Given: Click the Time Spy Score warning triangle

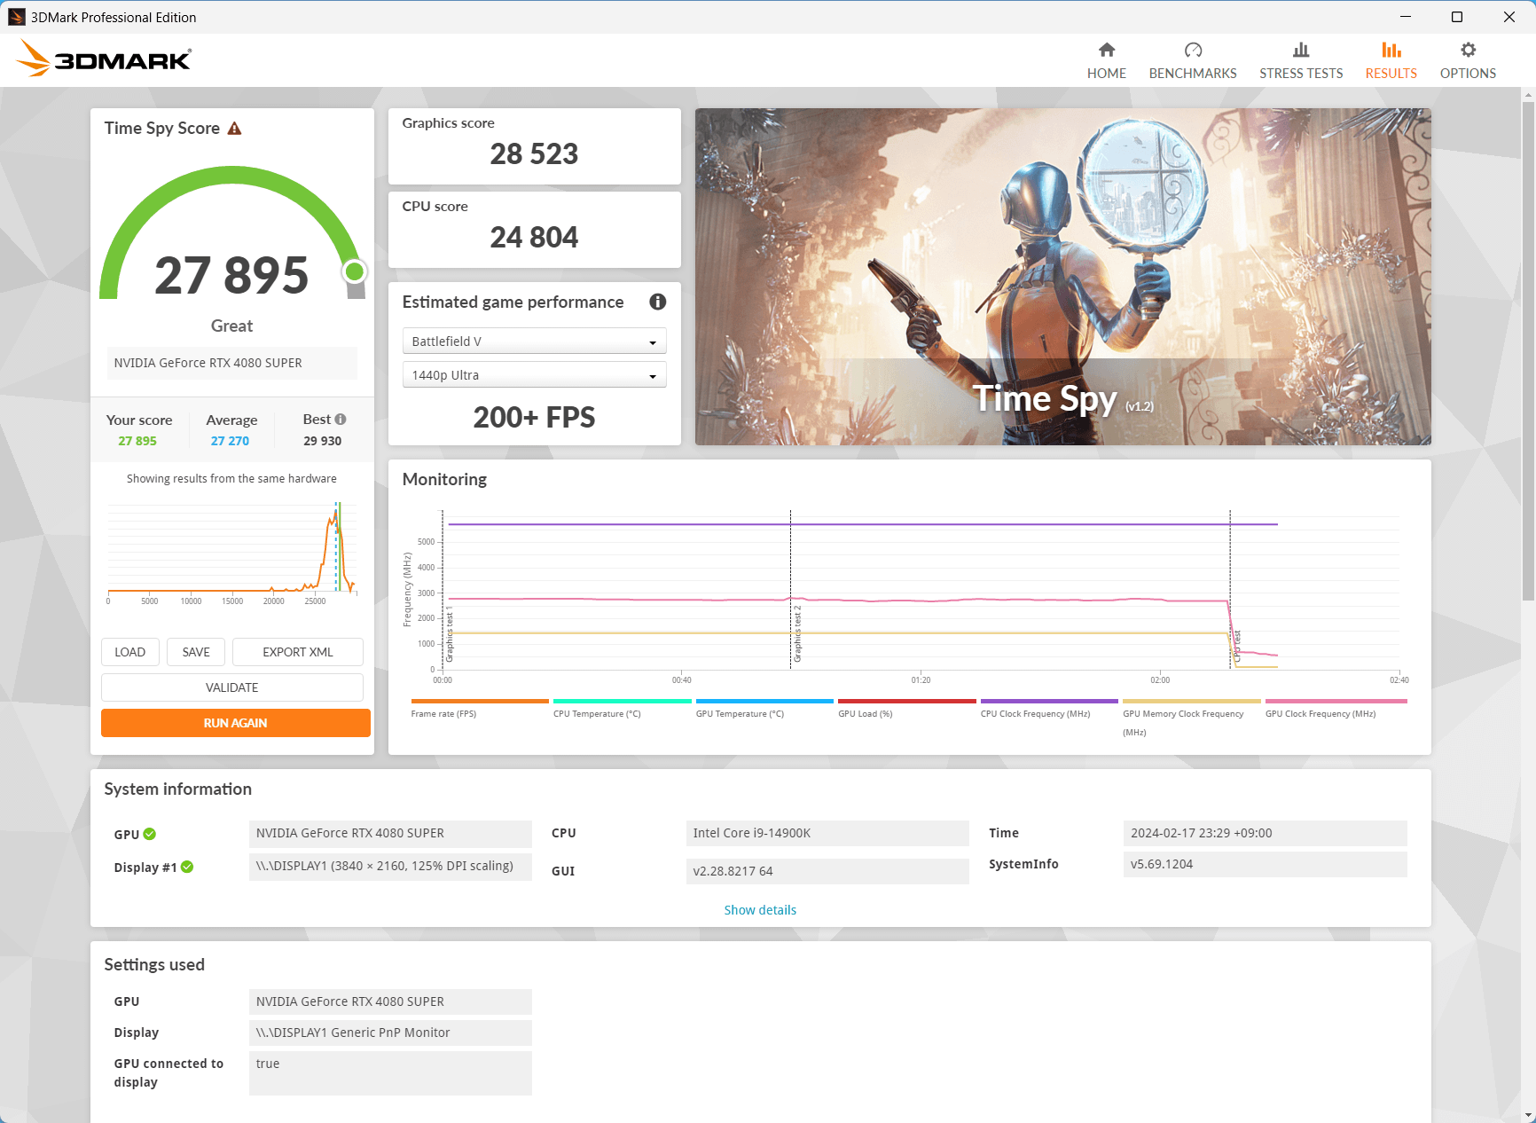Looking at the screenshot, I should tap(234, 129).
